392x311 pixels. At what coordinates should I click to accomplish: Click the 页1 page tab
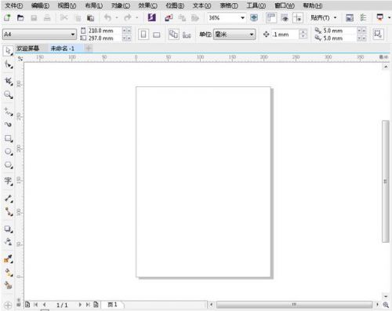tap(112, 305)
